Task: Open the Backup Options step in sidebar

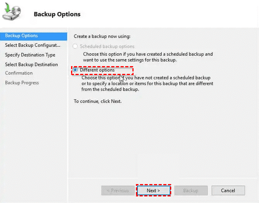Action: [x=34, y=36]
